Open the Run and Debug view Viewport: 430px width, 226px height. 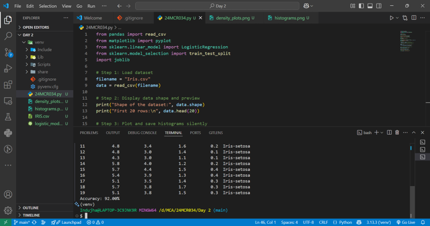click(x=8, y=68)
